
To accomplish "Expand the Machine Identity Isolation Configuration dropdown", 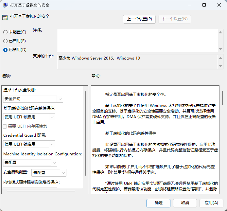I will (x=30, y=163).
